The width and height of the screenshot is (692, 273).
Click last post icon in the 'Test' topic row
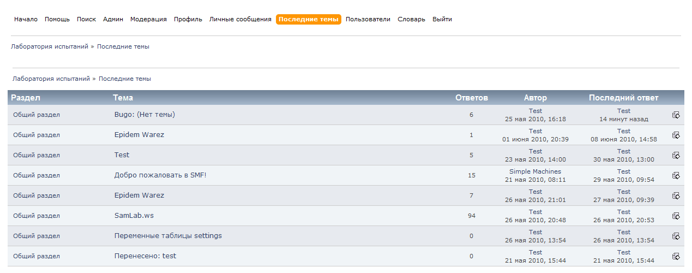(676, 155)
